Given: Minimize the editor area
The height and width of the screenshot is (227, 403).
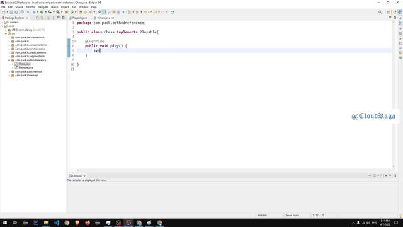Looking at the screenshot, I should [x=390, y=18].
